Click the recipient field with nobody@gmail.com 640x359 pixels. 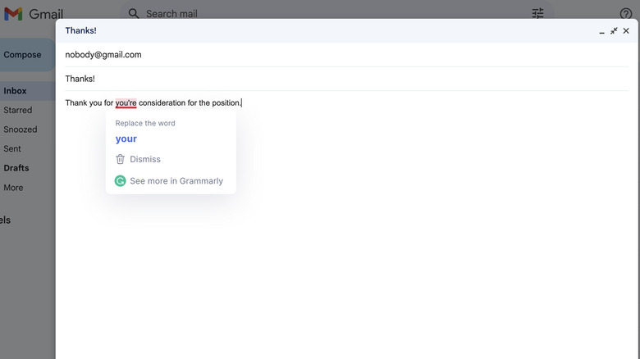pyautogui.click(x=103, y=55)
